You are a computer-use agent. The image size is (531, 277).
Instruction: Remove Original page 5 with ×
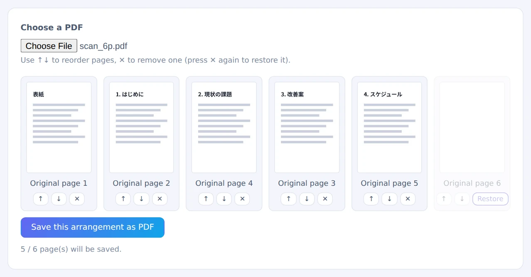(408, 199)
